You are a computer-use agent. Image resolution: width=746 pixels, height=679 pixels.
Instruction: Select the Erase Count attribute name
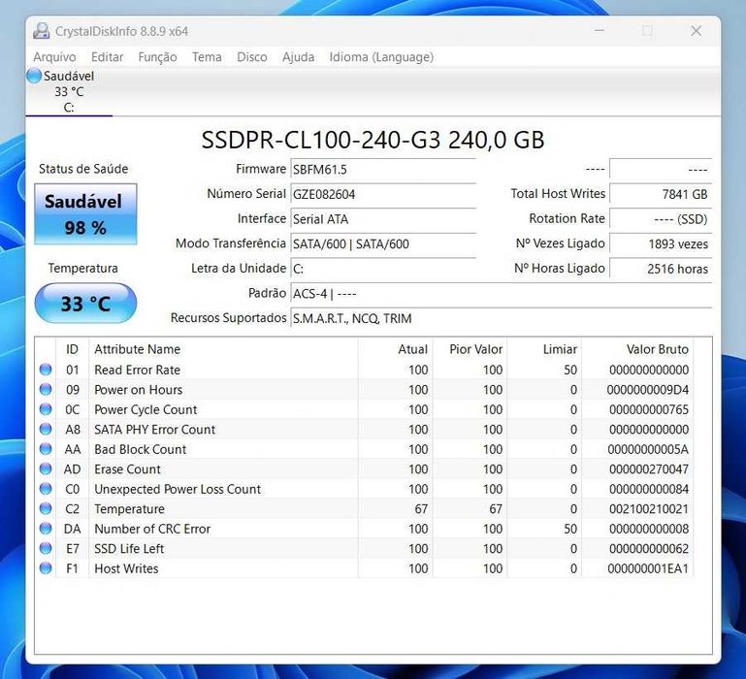(127, 469)
